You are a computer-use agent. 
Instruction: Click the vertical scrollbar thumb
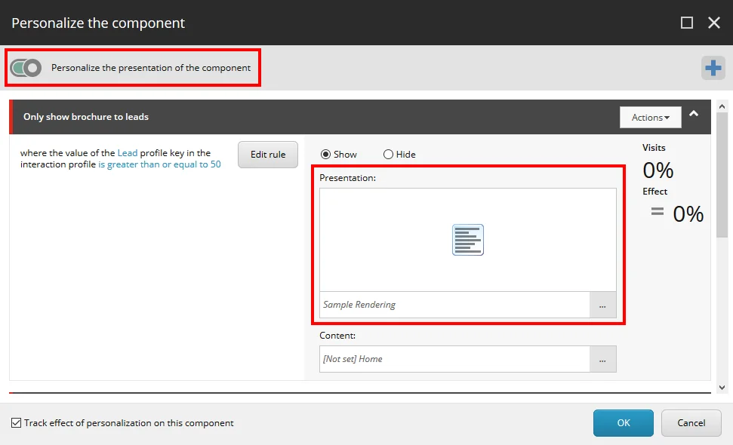click(722, 175)
